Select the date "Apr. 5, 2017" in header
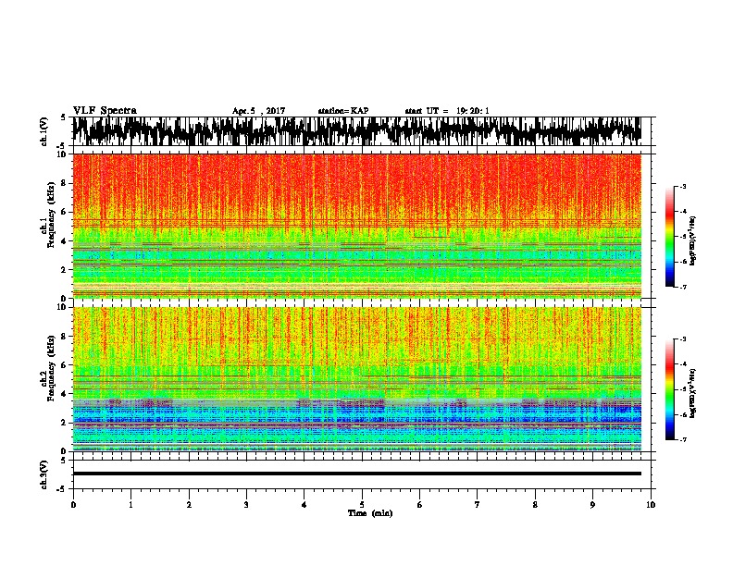 click(258, 111)
